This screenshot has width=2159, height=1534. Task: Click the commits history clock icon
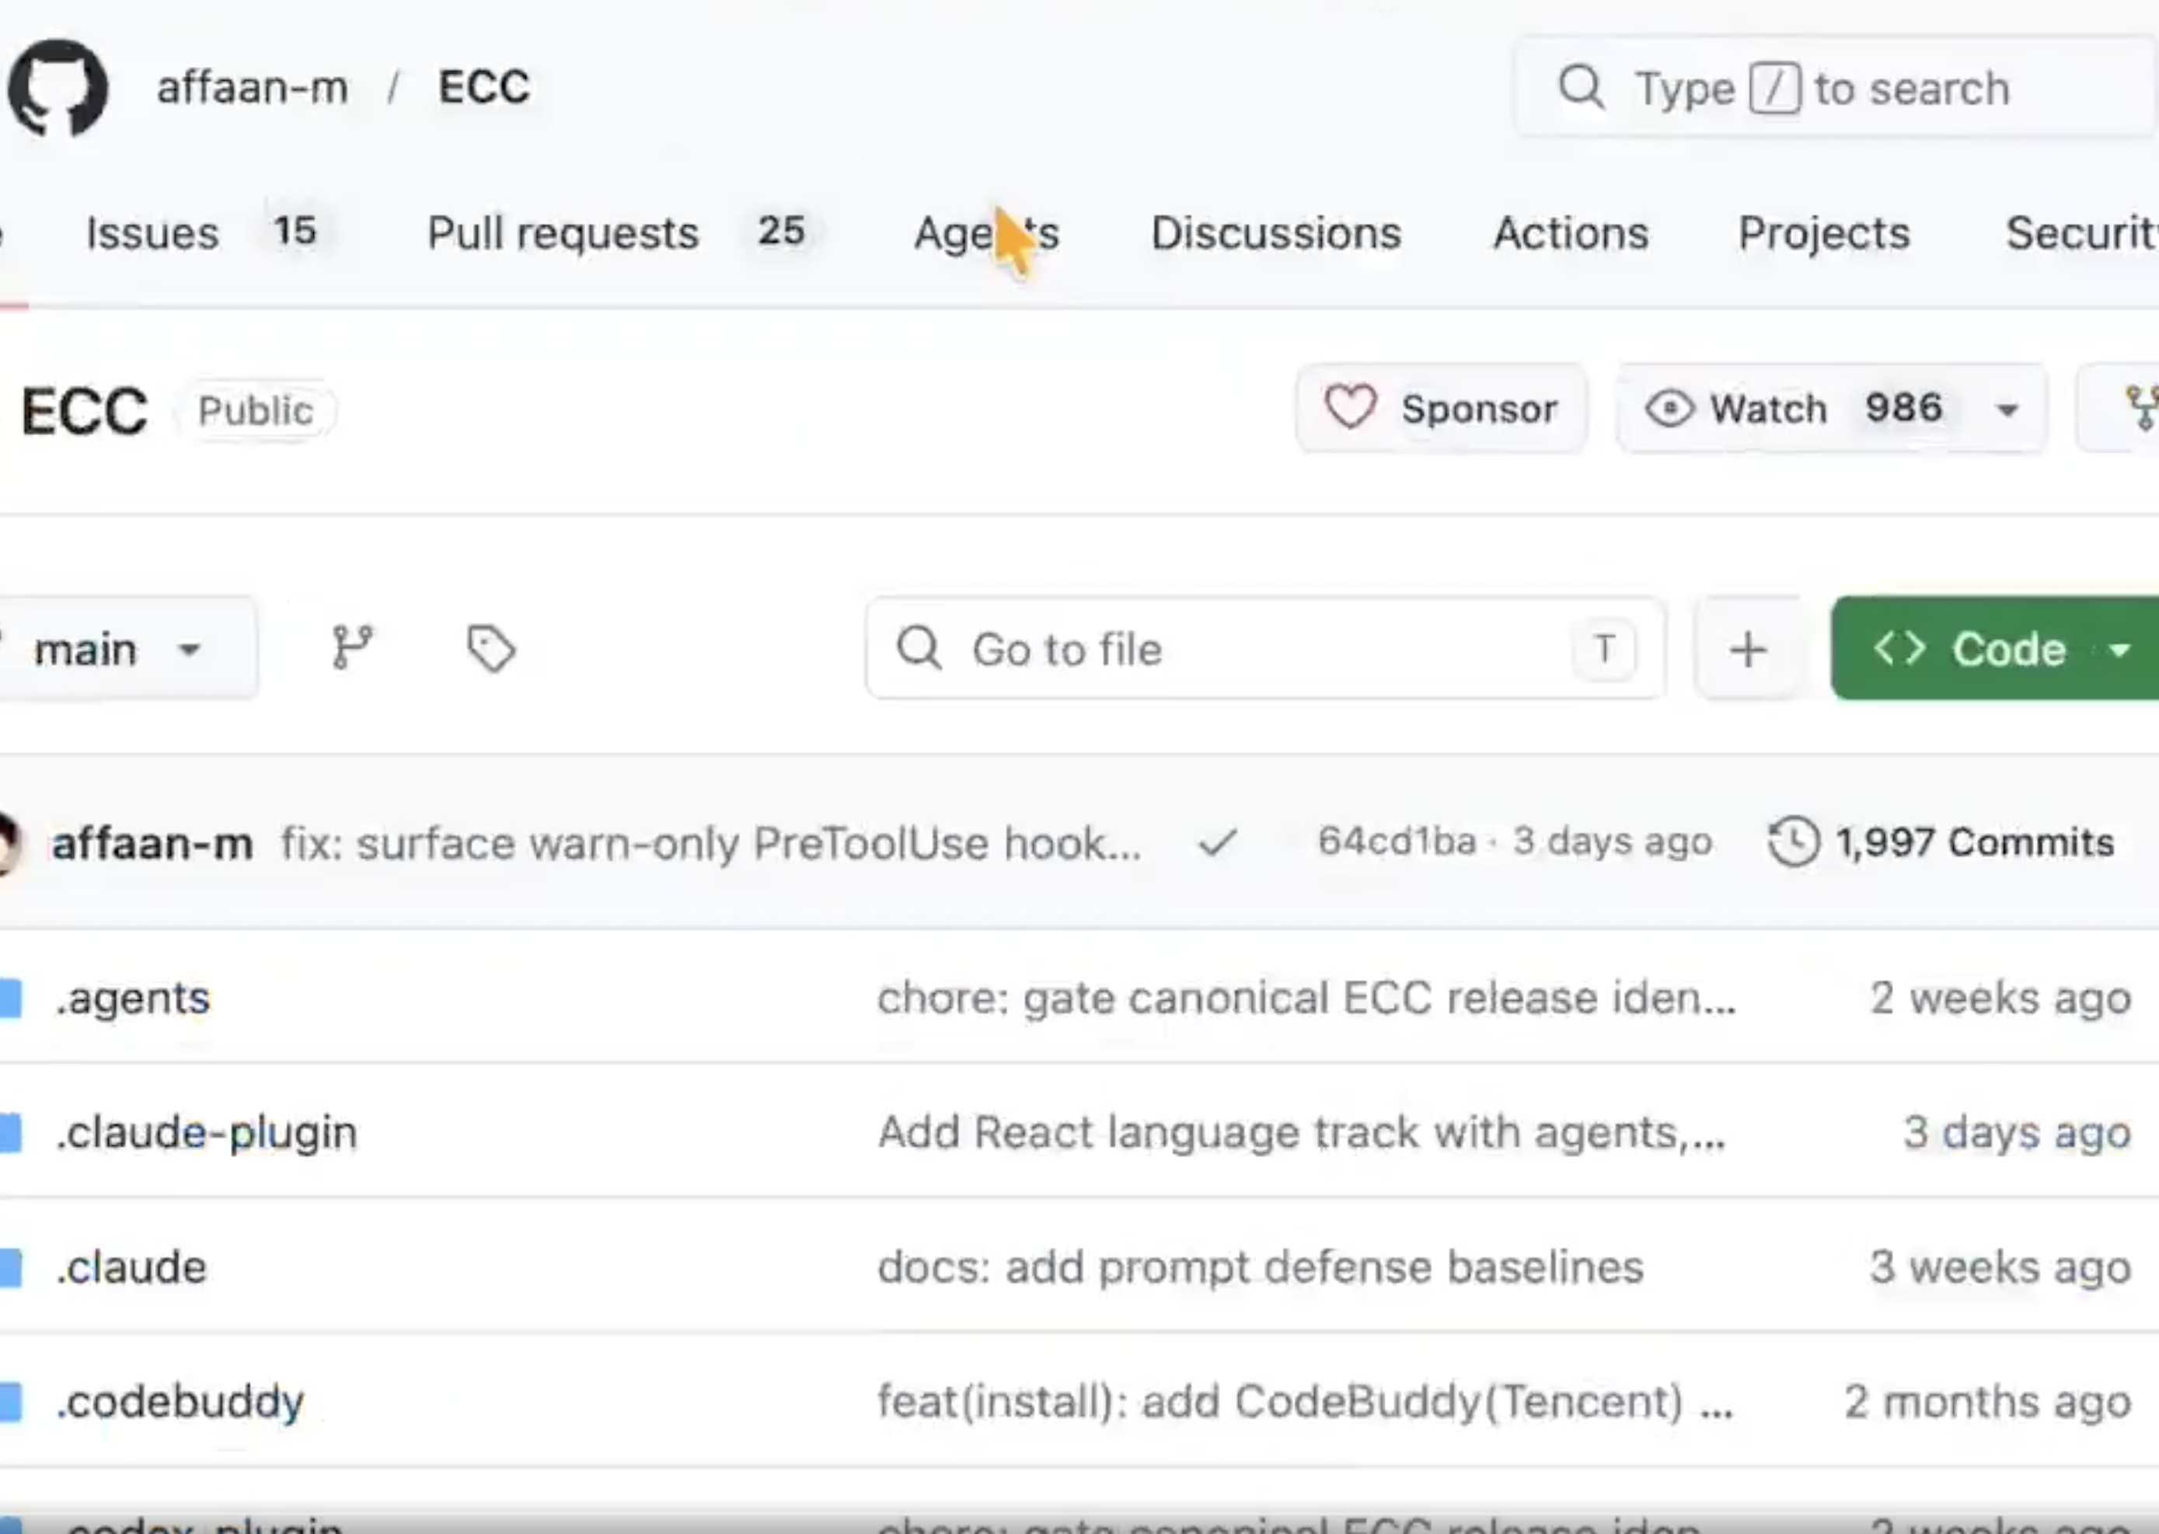pos(1794,841)
